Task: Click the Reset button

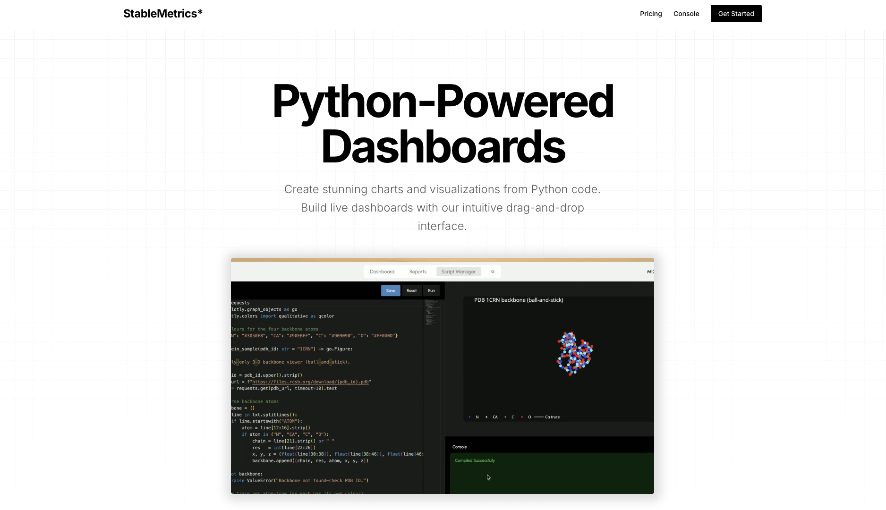Action: pyautogui.click(x=411, y=290)
